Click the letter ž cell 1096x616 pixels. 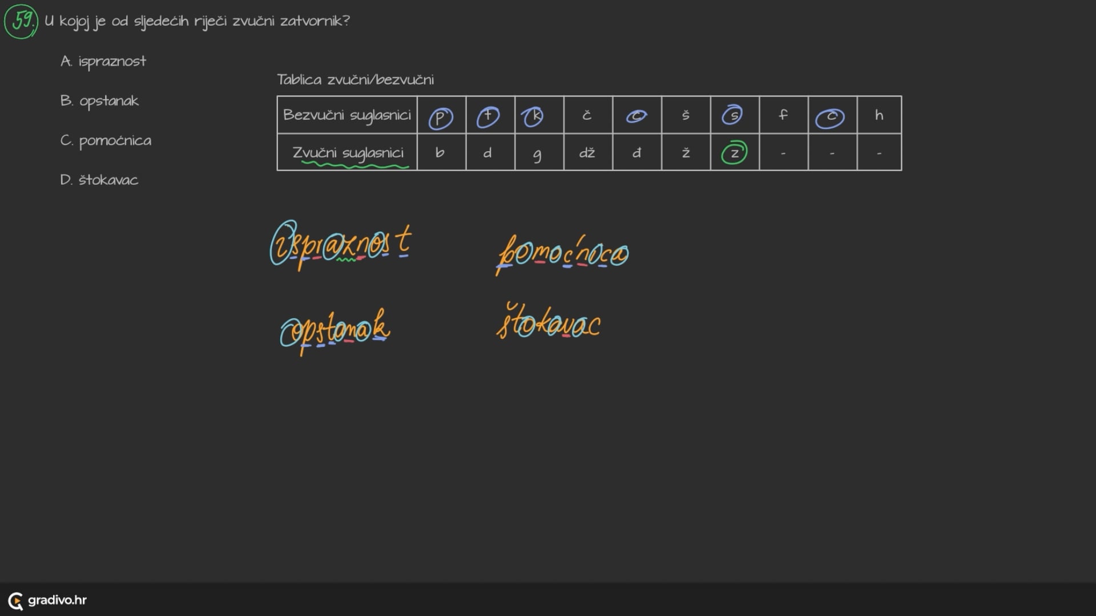coord(686,152)
